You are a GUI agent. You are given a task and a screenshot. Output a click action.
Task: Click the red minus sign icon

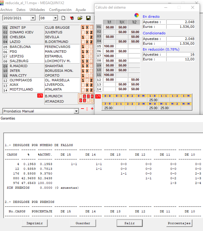[x=82, y=109]
